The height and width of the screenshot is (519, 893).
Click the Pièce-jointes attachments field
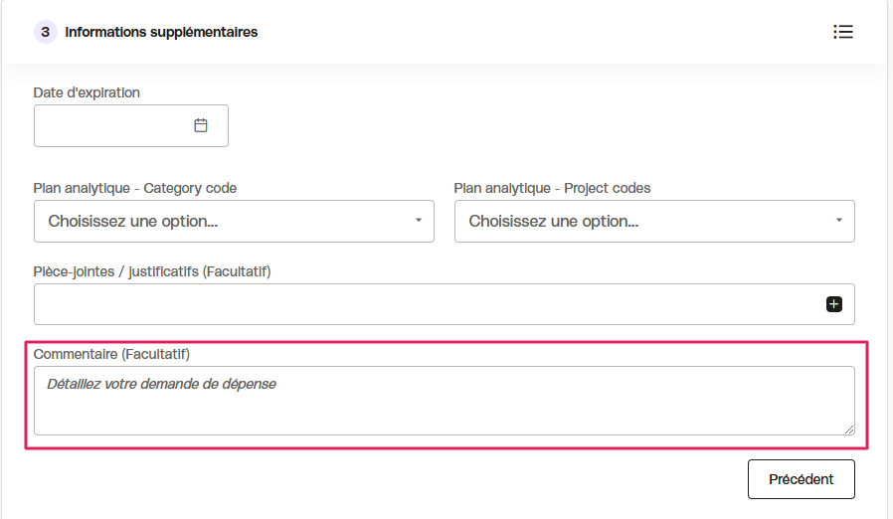pos(445,304)
